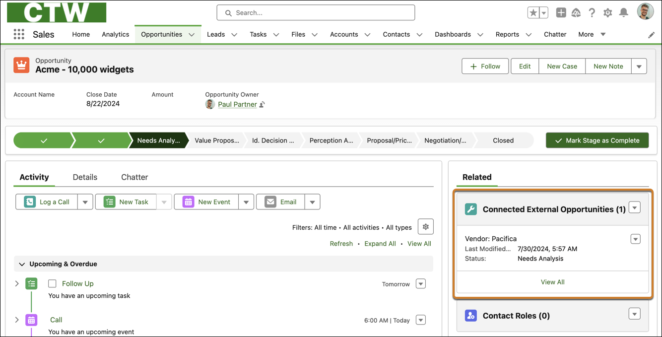Screen dimensions: 662x337
Task: Select the Activity tab
Action: 34,177
